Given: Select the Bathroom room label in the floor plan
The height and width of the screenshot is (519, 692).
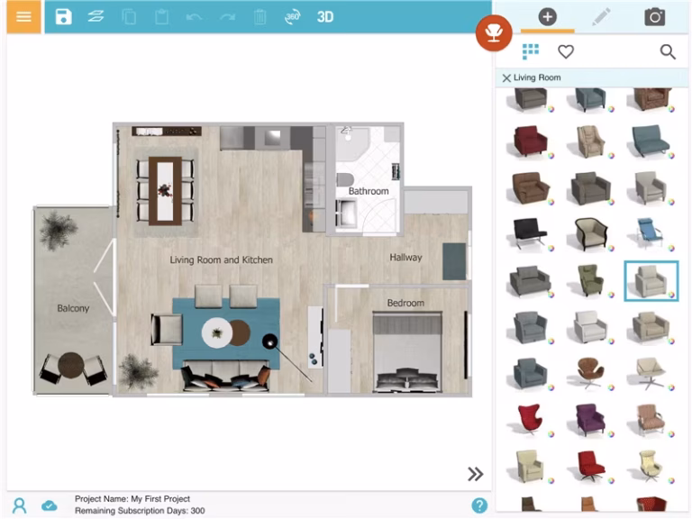Looking at the screenshot, I should tap(369, 191).
